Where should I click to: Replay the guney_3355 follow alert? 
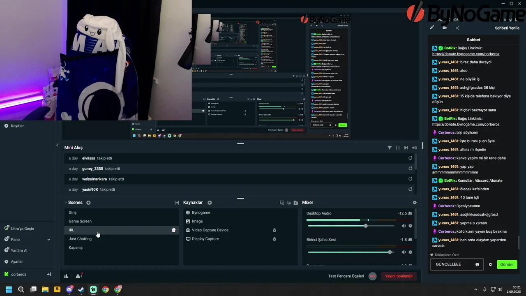tap(410, 169)
